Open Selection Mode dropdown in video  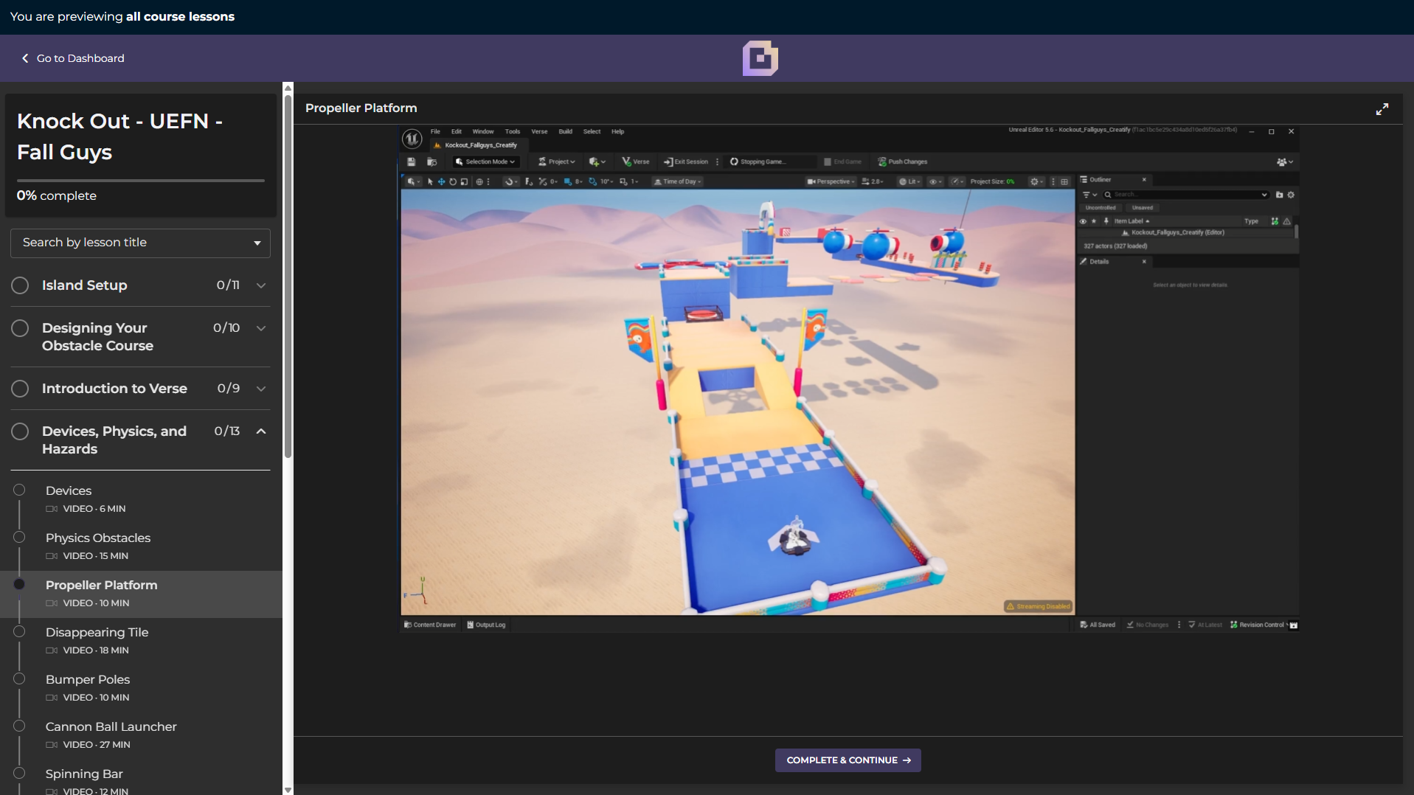(485, 162)
